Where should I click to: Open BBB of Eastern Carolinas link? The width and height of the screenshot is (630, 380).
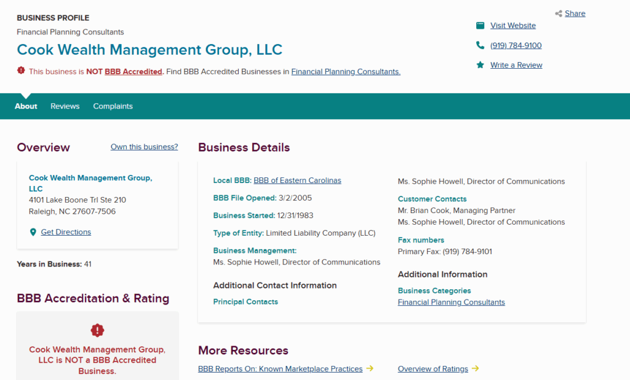[x=297, y=180]
